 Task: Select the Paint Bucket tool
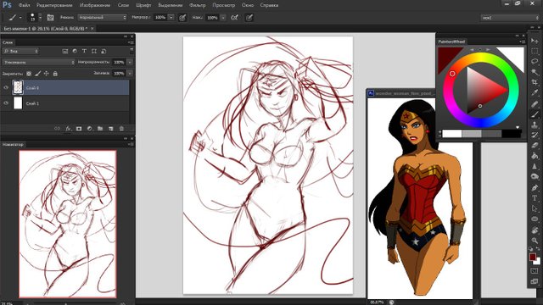[535, 156]
